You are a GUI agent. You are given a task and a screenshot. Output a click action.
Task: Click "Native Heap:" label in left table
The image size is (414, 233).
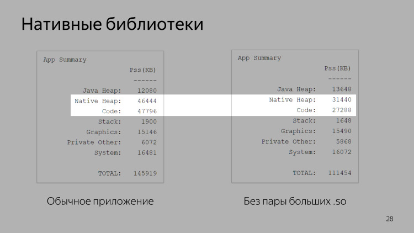(98, 101)
